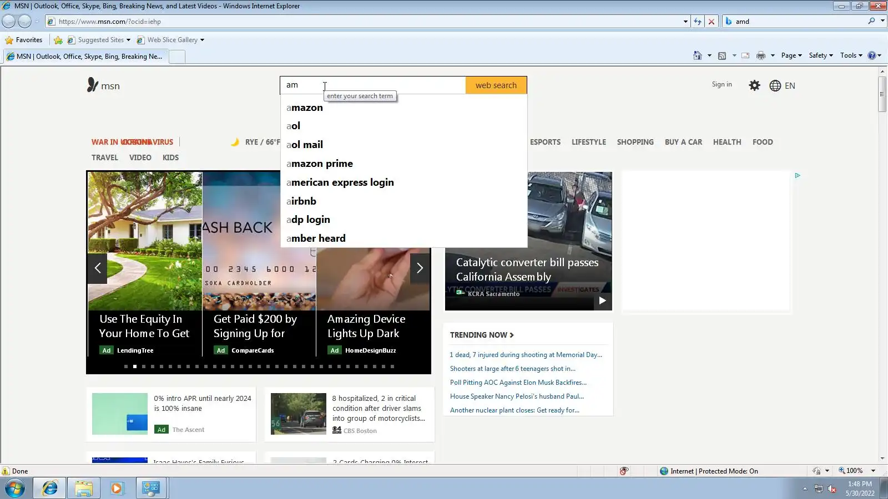888x499 pixels.
Task: Open the Safety menu
Action: tap(821, 55)
